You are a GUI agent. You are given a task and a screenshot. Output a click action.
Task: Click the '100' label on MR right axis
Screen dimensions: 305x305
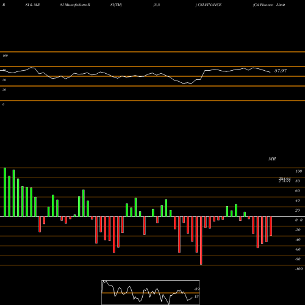point(298,171)
